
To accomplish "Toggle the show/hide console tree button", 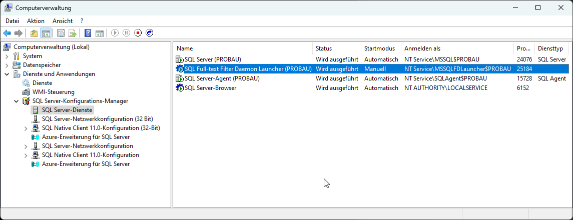I will pos(46,33).
